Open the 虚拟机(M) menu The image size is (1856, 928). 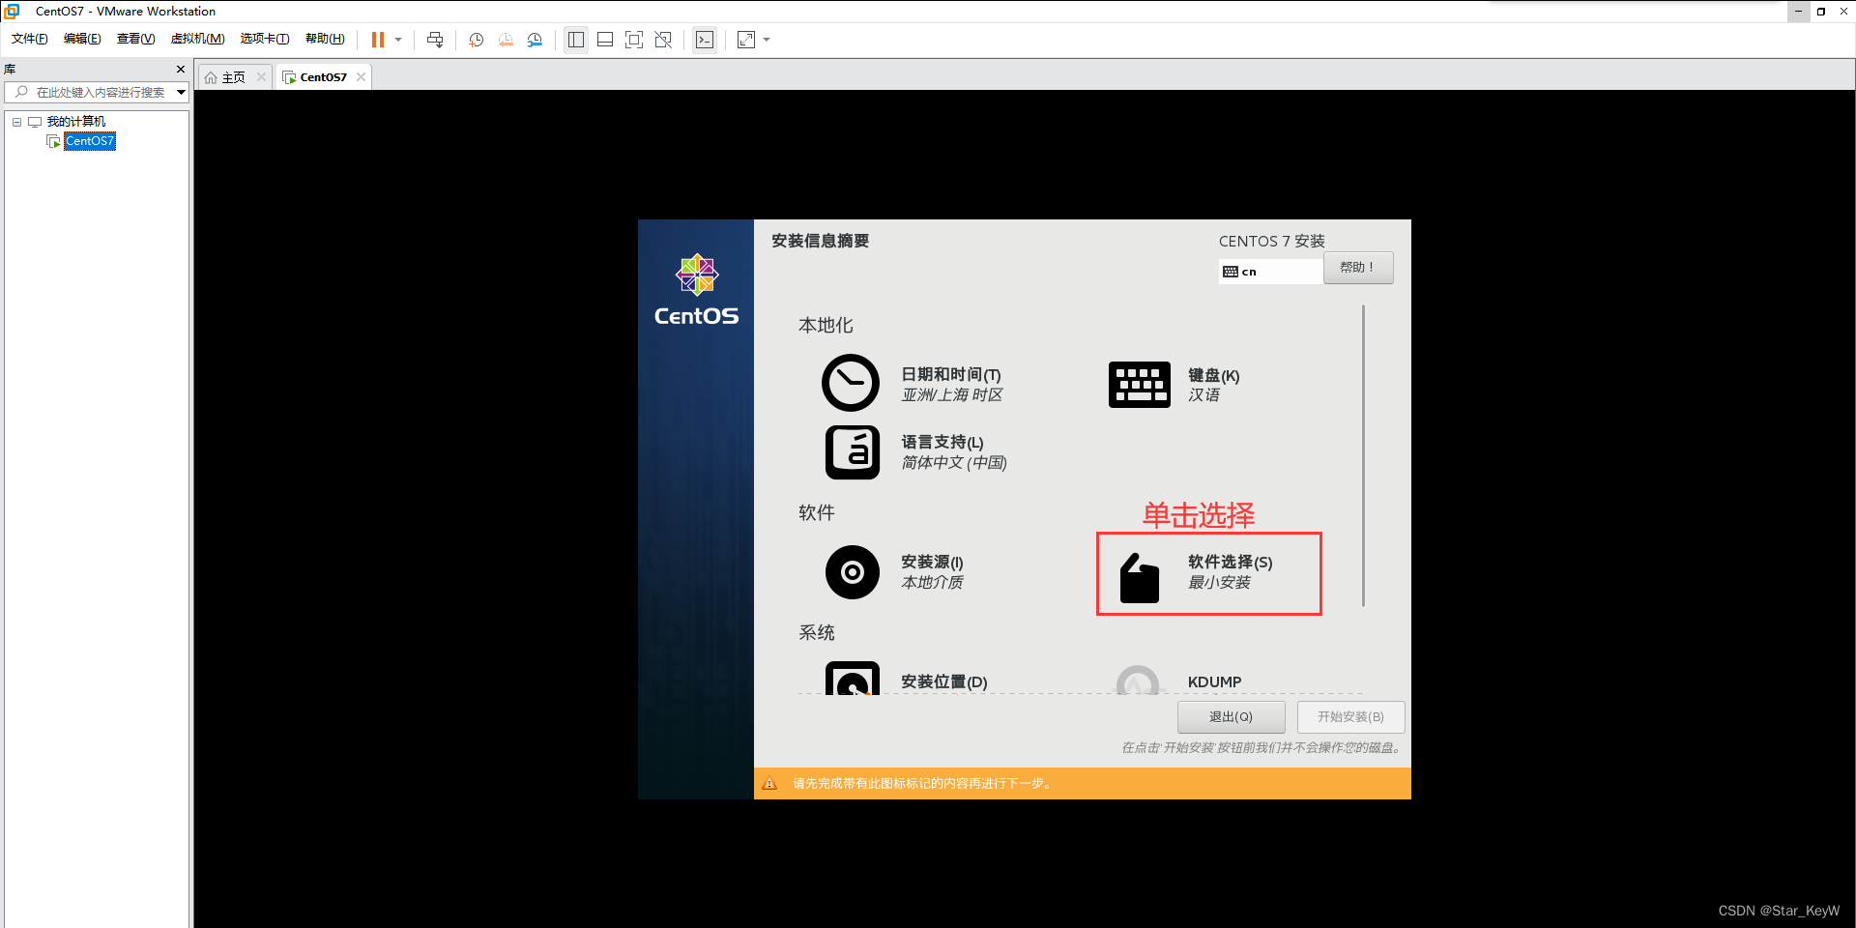click(x=197, y=39)
